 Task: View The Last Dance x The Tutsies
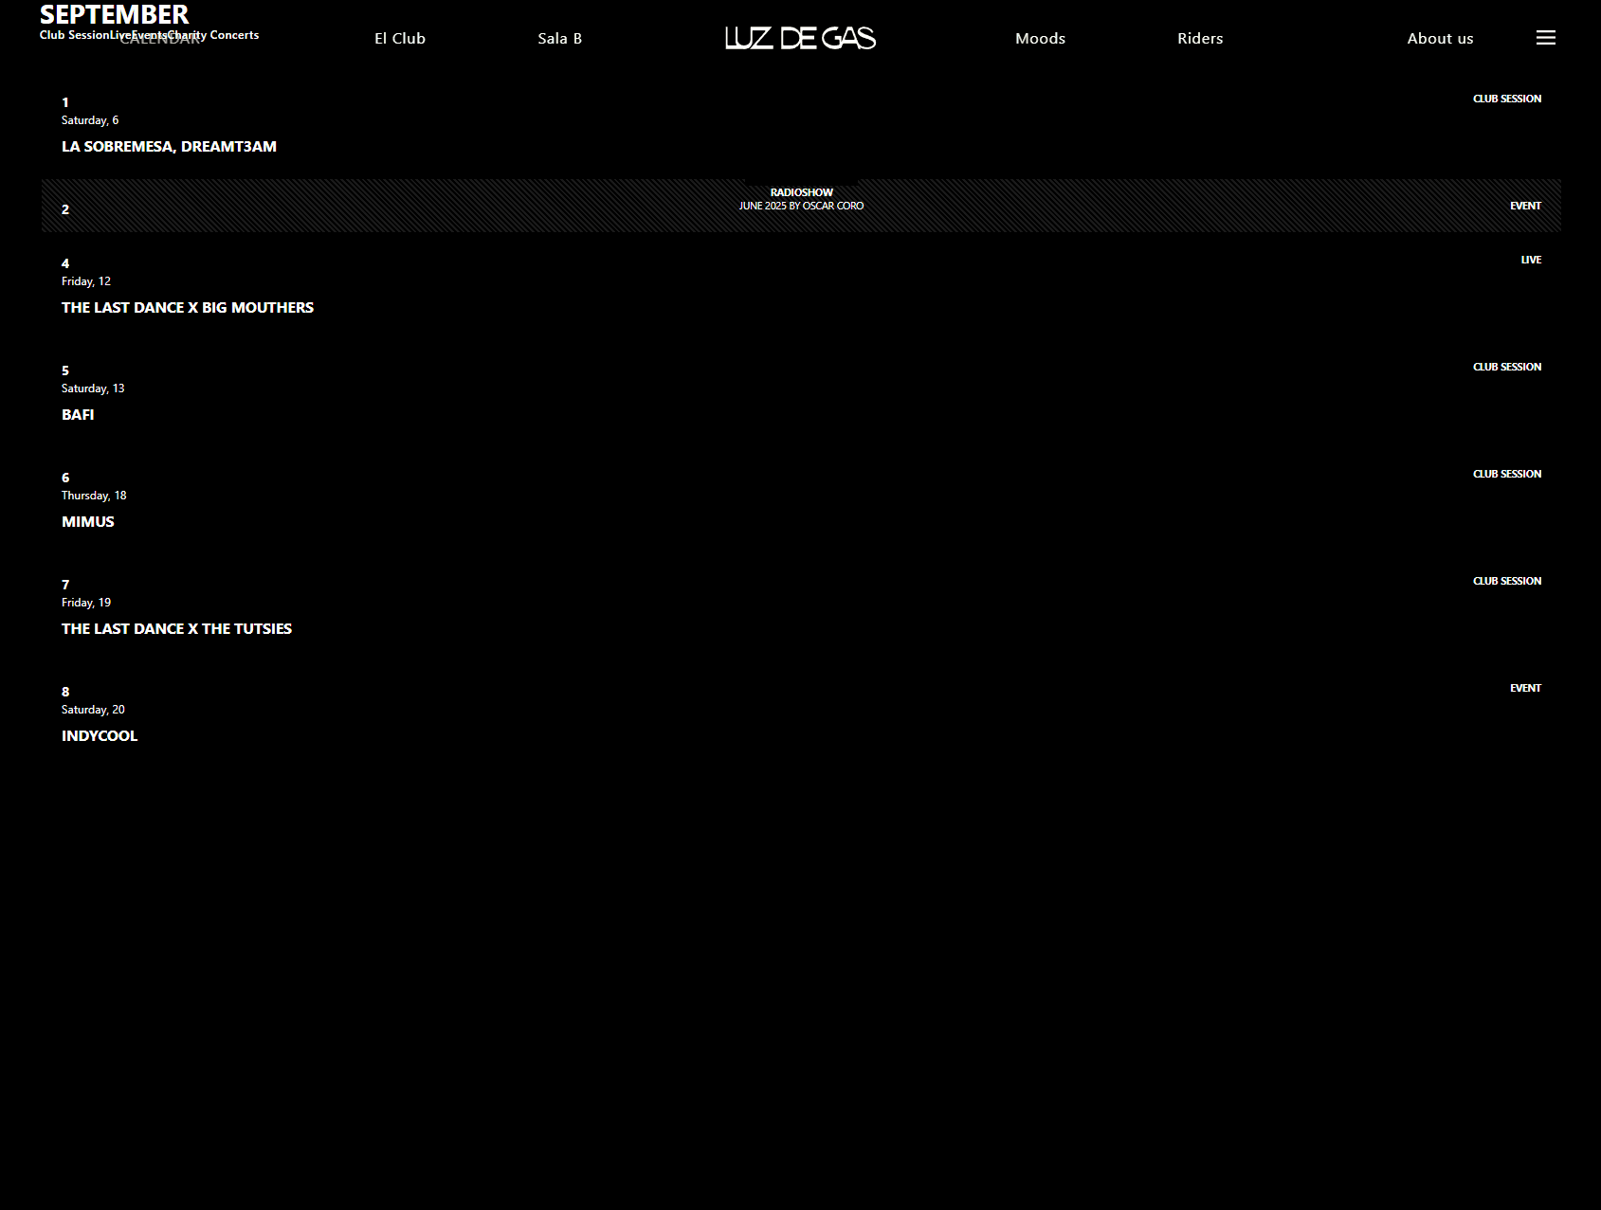click(176, 629)
